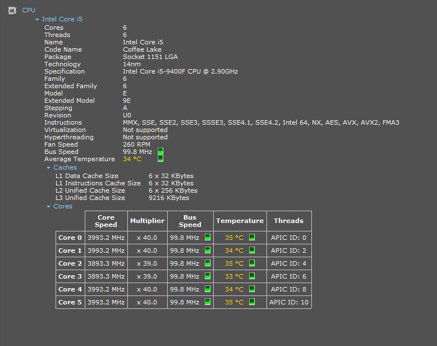Click Core 2 temperature graph icon
Image resolution: width=437 pixels, height=346 pixels.
(252, 263)
